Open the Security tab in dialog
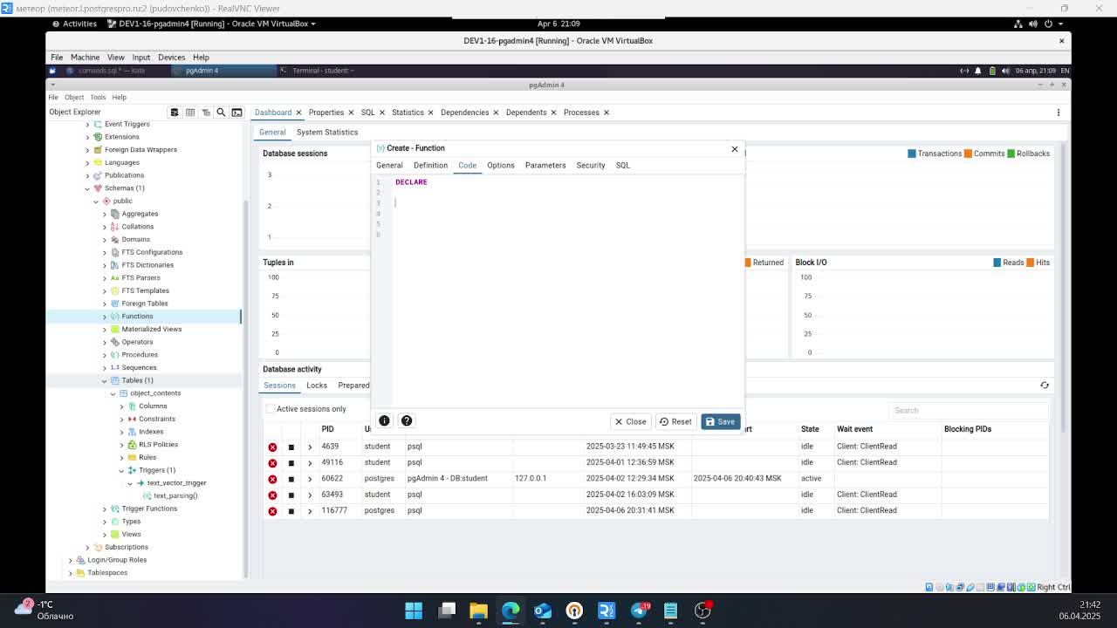Viewport: 1117px width, 628px height. [591, 165]
